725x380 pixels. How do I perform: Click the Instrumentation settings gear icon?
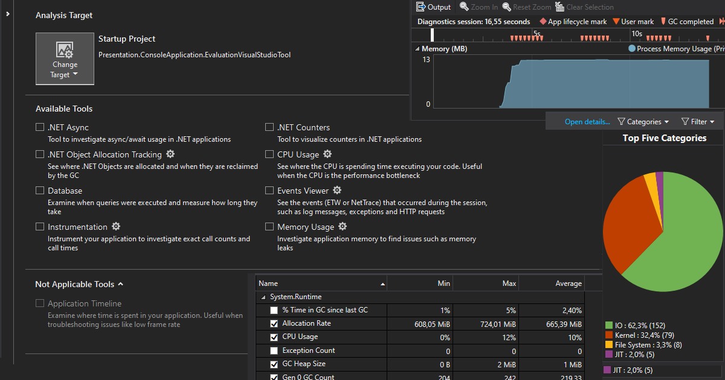116,227
